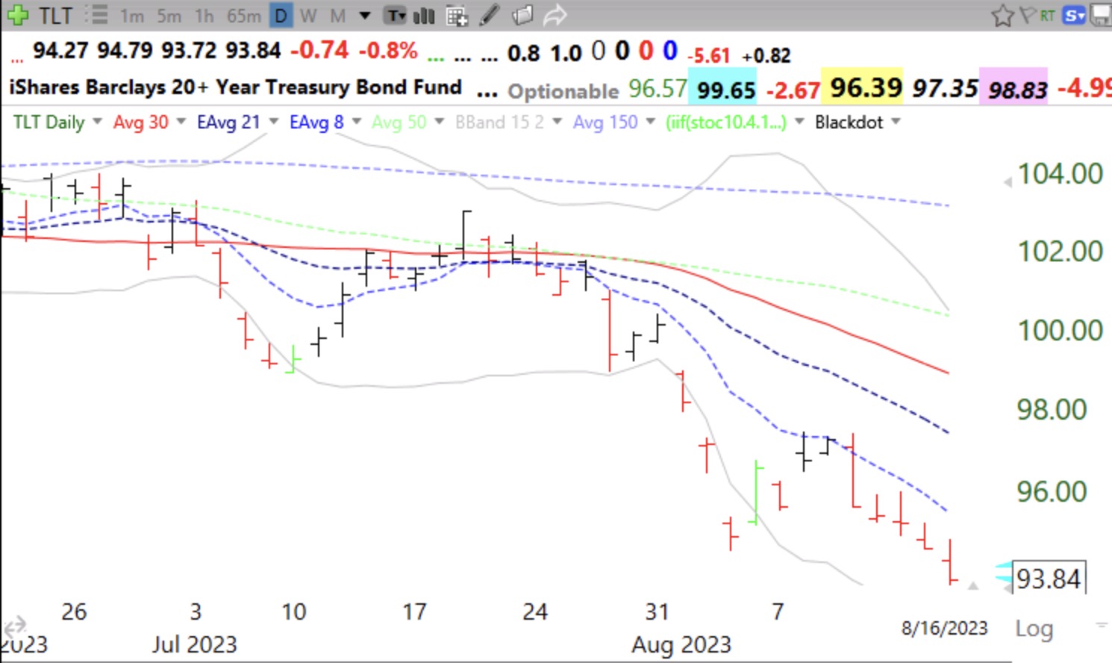The width and height of the screenshot is (1112, 663).
Task: Select the 1h timeframe
Action: point(203,16)
